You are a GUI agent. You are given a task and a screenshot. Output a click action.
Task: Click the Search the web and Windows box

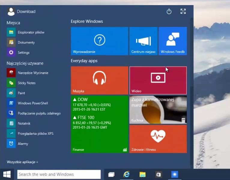click(59, 174)
